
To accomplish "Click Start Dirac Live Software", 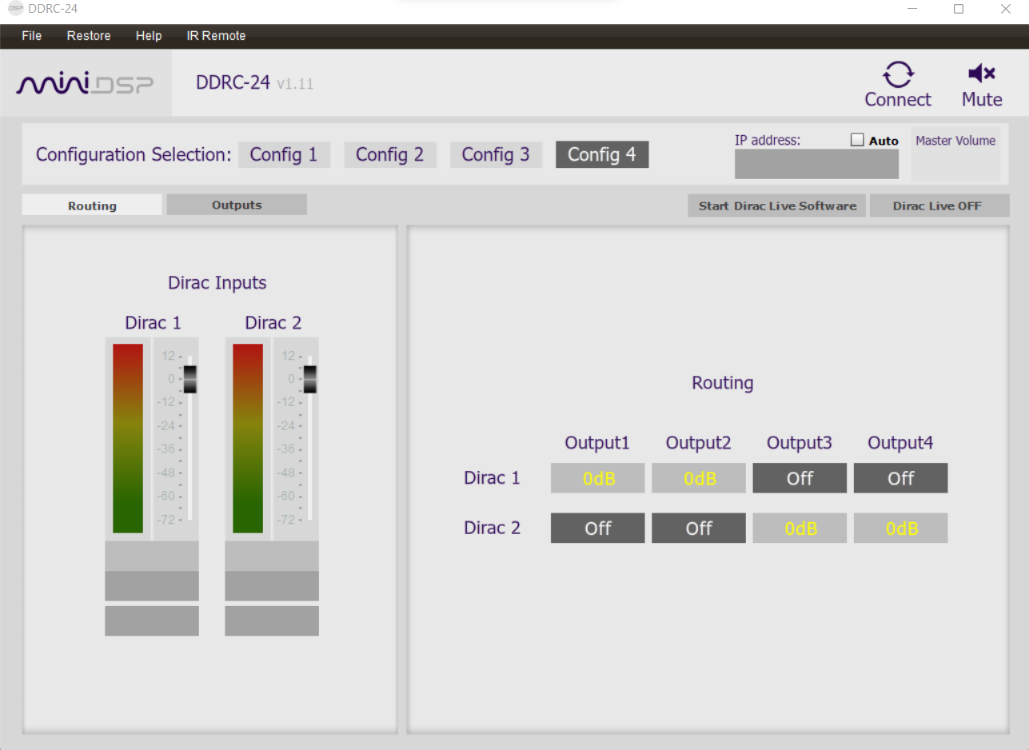I will coord(777,205).
